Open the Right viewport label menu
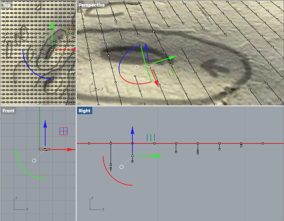This screenshot has height=221, width=284. 85,110
